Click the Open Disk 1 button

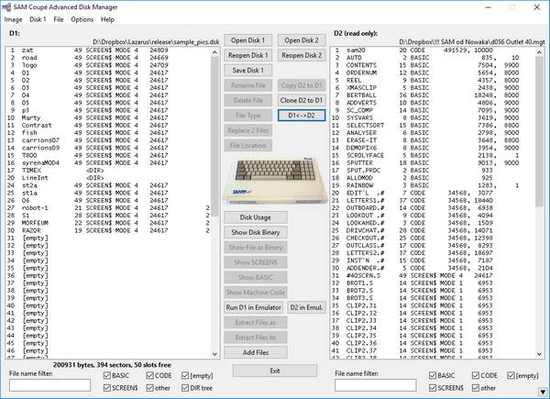248,40
